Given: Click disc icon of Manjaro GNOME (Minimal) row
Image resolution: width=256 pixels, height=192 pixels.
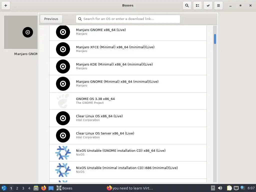Looking at the screenshot, I should click(x=63, y=84).
